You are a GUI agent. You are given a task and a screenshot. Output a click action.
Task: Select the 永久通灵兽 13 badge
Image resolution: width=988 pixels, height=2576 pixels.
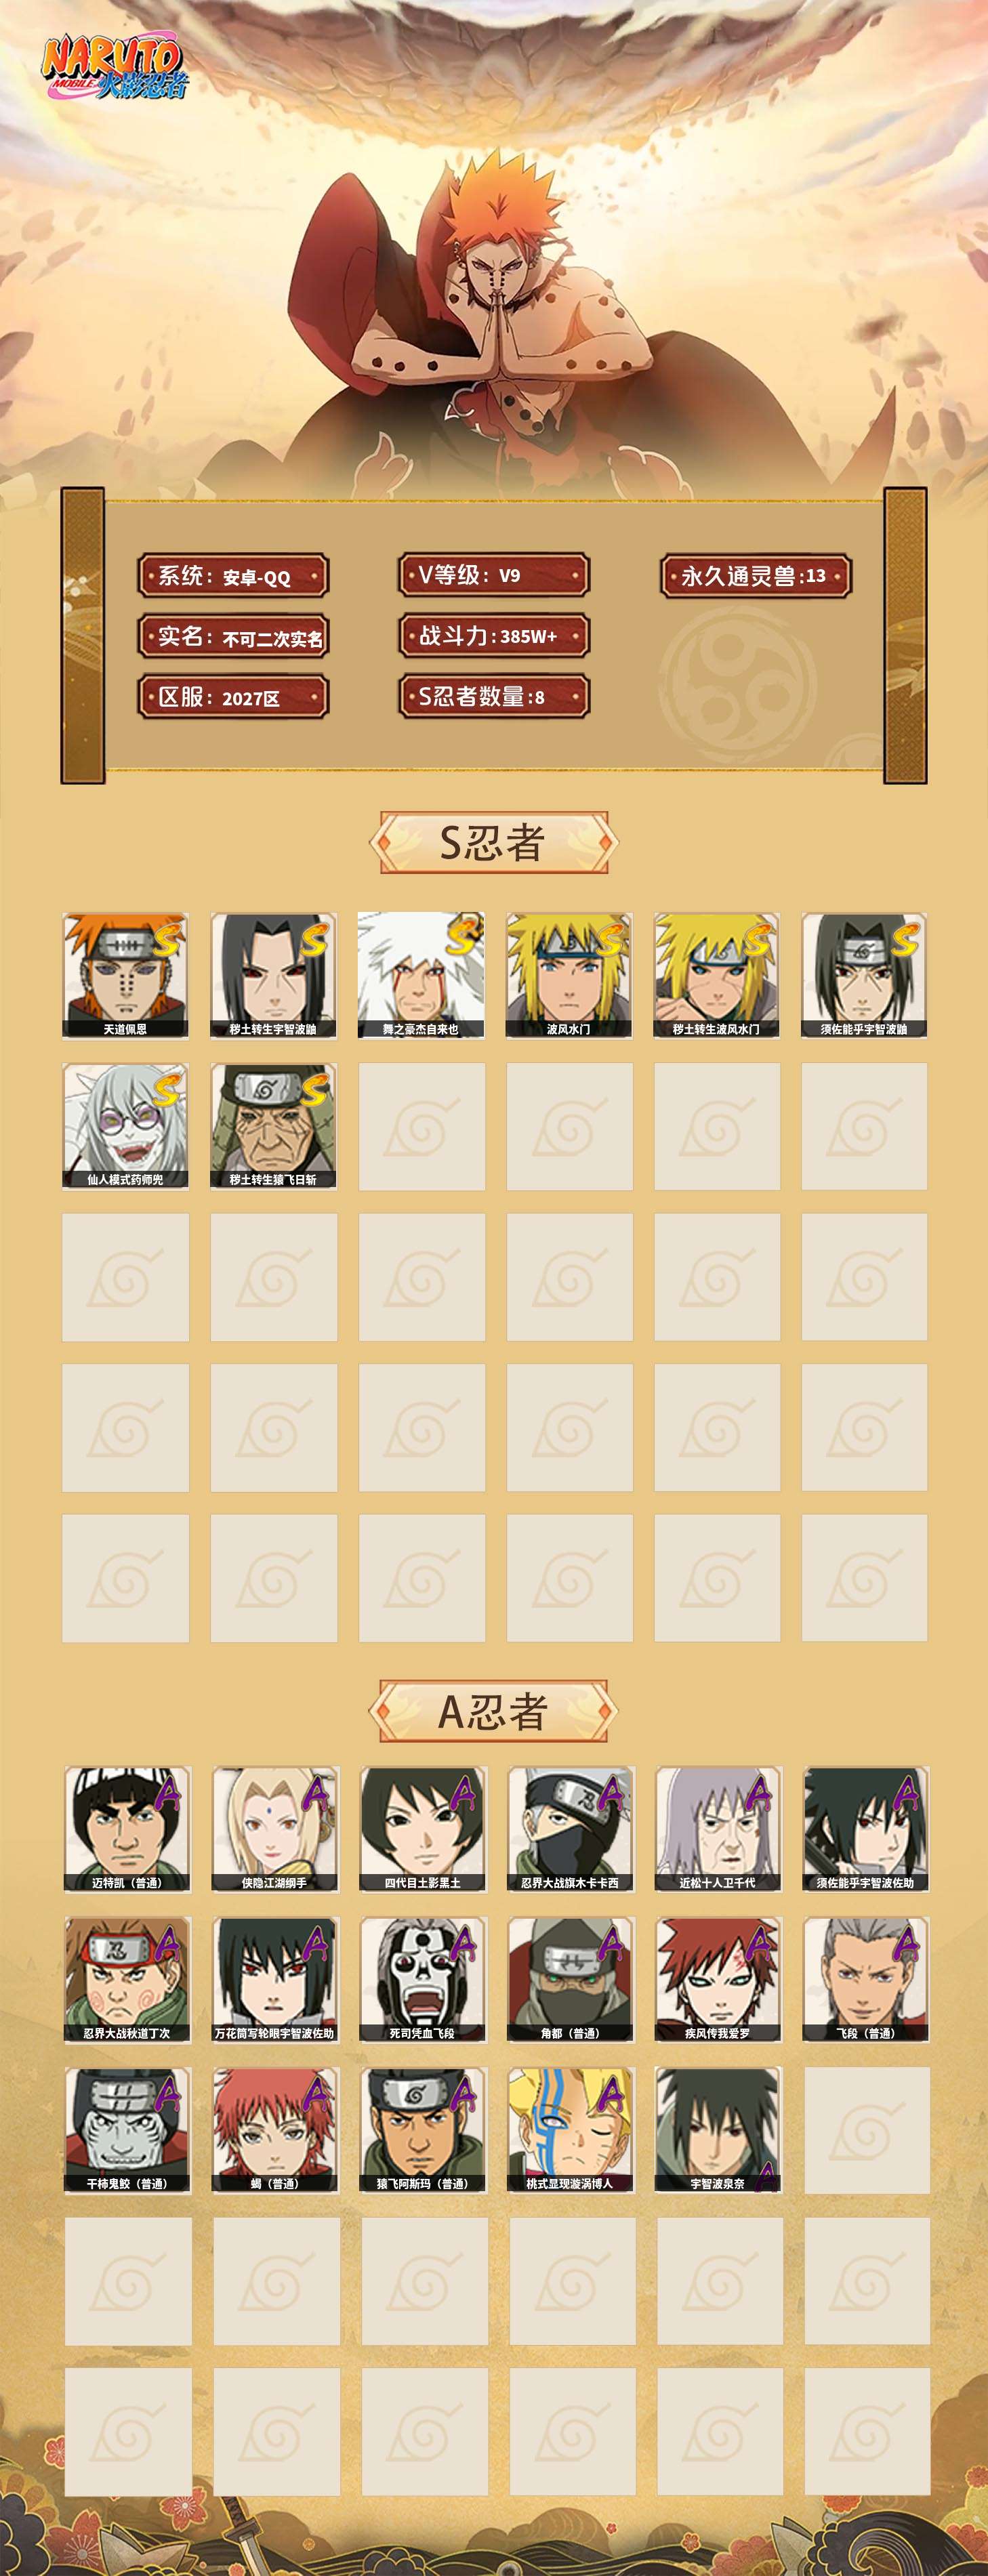point(756,576)
